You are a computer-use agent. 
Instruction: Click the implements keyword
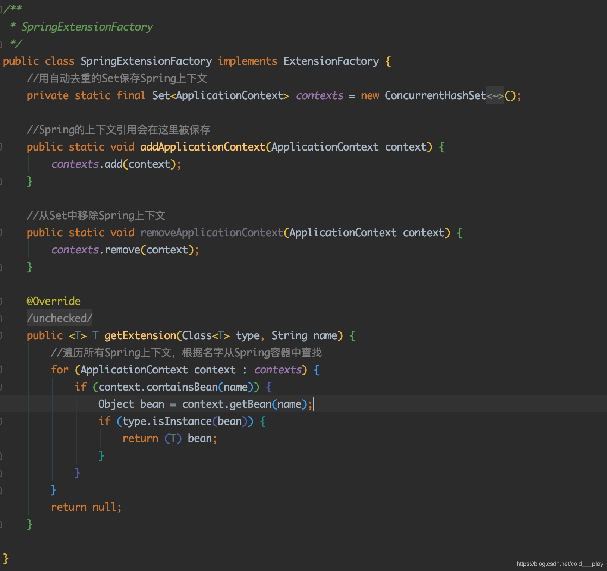[248, 61]
